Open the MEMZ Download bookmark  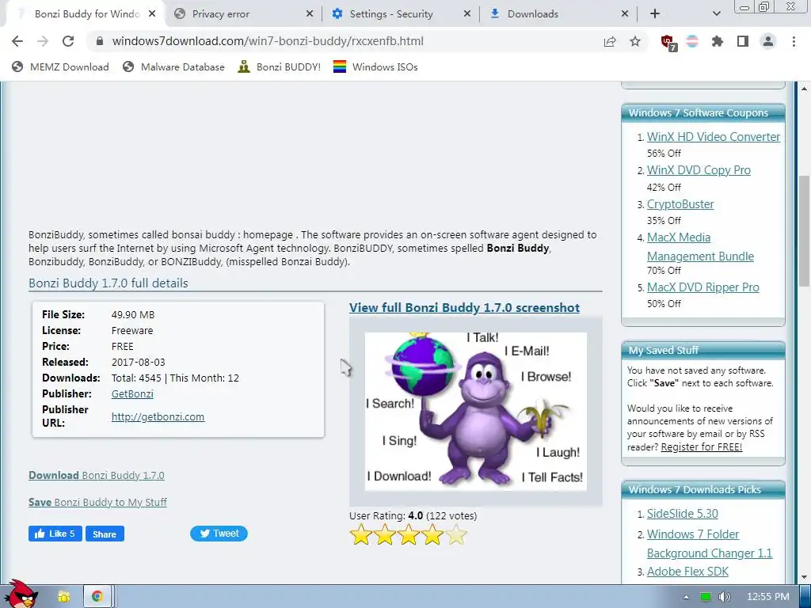[x=60, y=66]
